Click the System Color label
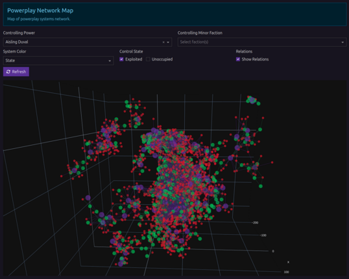This screenshot has width=349, height=279. pos(14,51)
